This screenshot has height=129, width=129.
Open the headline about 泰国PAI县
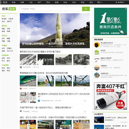coord(44,73)
